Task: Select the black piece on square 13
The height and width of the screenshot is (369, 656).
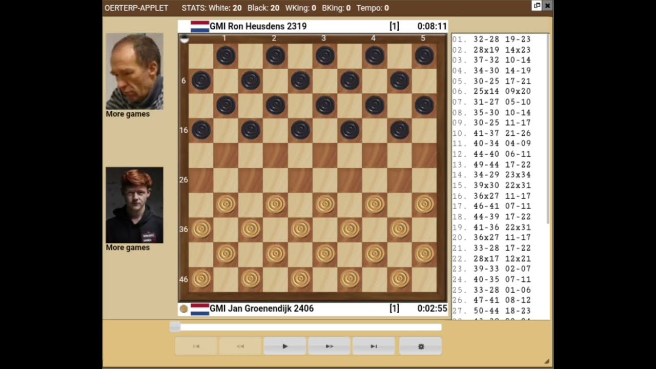Action: pos(325,105)
